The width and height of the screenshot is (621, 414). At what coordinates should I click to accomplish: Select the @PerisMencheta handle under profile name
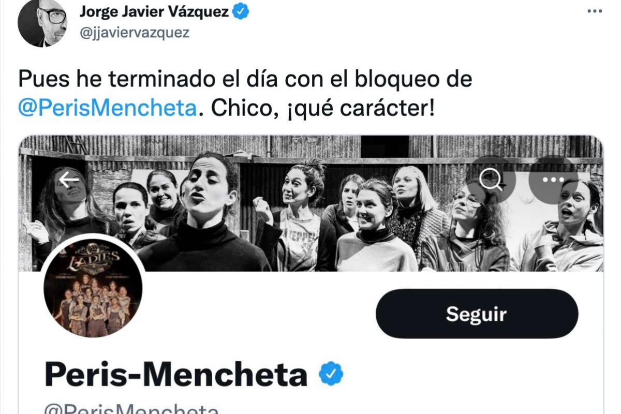click(131, 408)
